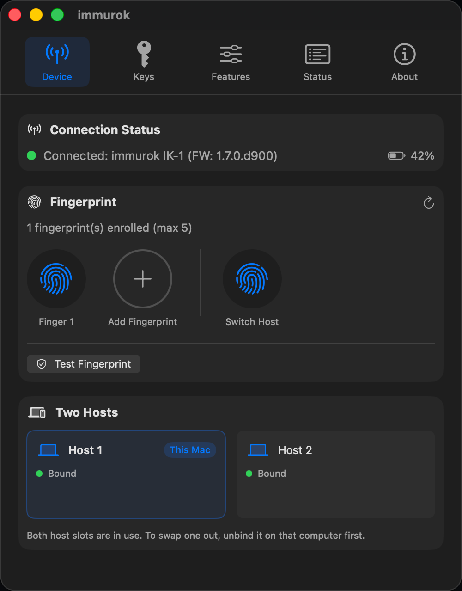462x591 pixels.
Task: Click the This Mac badge
Action: [190, 450]
